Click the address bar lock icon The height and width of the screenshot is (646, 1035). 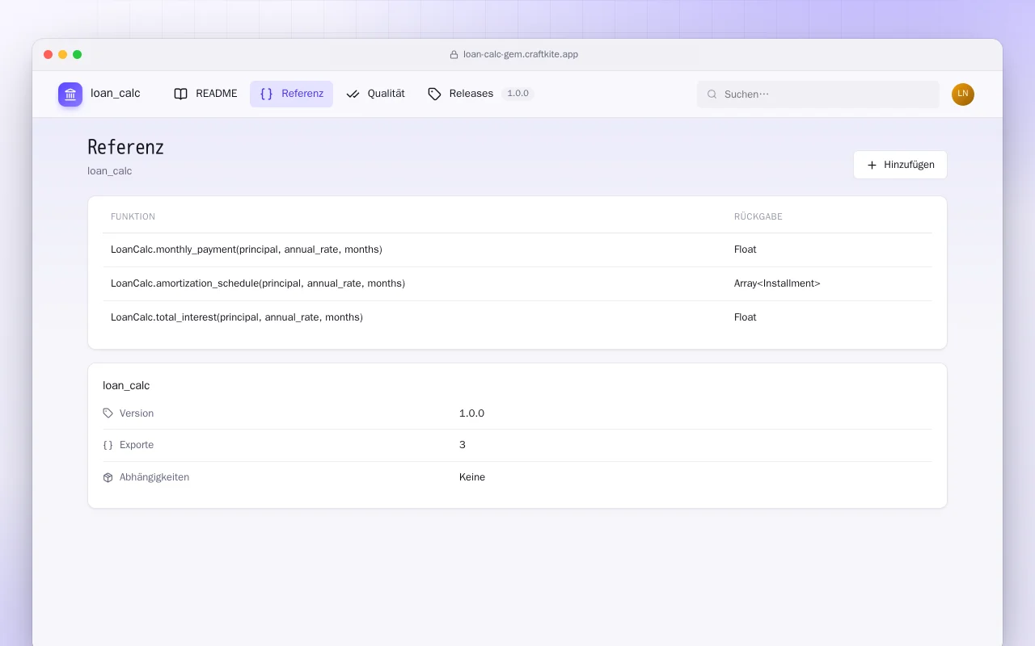[x=454, y=55]
